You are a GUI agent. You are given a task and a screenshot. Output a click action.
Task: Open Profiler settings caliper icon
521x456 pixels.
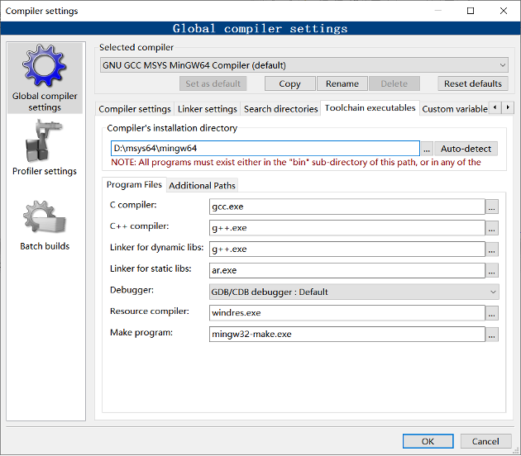tap(44, 141)
